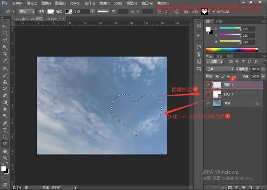Add a layer mask
267x190 pixels.
[x=230, y=187]
